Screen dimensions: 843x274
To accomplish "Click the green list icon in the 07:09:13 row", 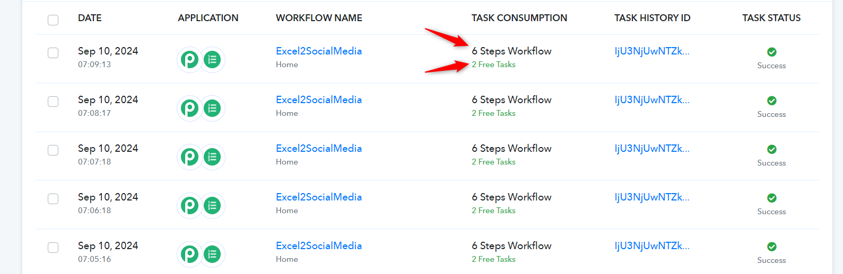I will pyautogui.click(x=212, y=60).
